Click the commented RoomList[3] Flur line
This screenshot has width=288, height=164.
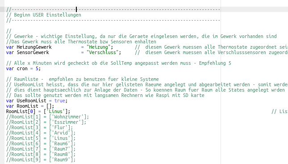[x=39, y=127]
